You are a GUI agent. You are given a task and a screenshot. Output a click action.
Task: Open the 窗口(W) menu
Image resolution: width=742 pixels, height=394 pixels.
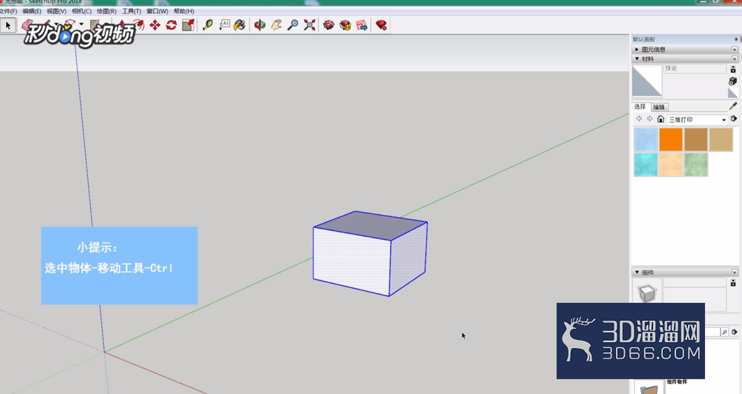pyautogui.click(x=157, y=11)
